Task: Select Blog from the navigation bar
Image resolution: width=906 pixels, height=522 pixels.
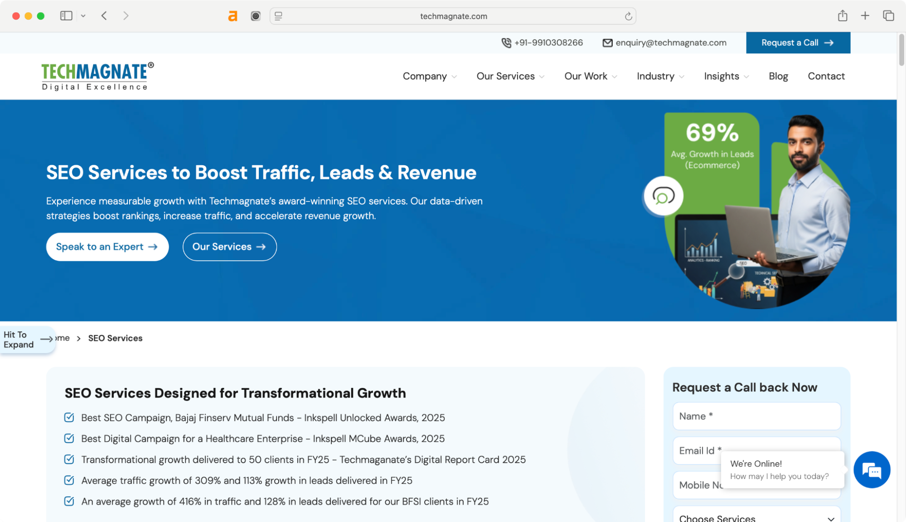Action: pyautogui.click(x=778, y=76)
